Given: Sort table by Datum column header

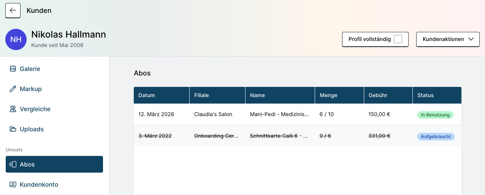Looking at the screenshot, I should (147, 95).
